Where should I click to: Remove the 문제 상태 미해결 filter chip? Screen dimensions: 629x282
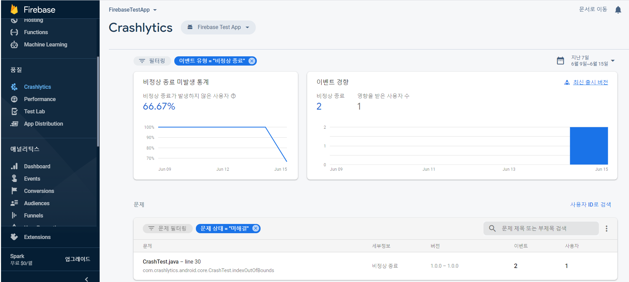coord(256,228)
